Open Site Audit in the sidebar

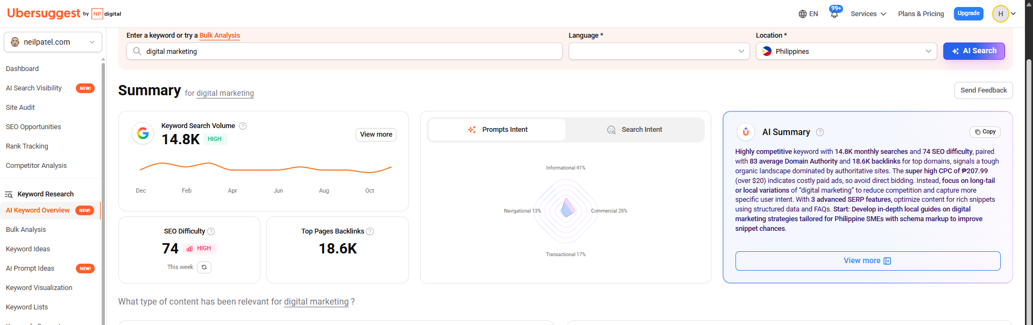coord(20,108)
